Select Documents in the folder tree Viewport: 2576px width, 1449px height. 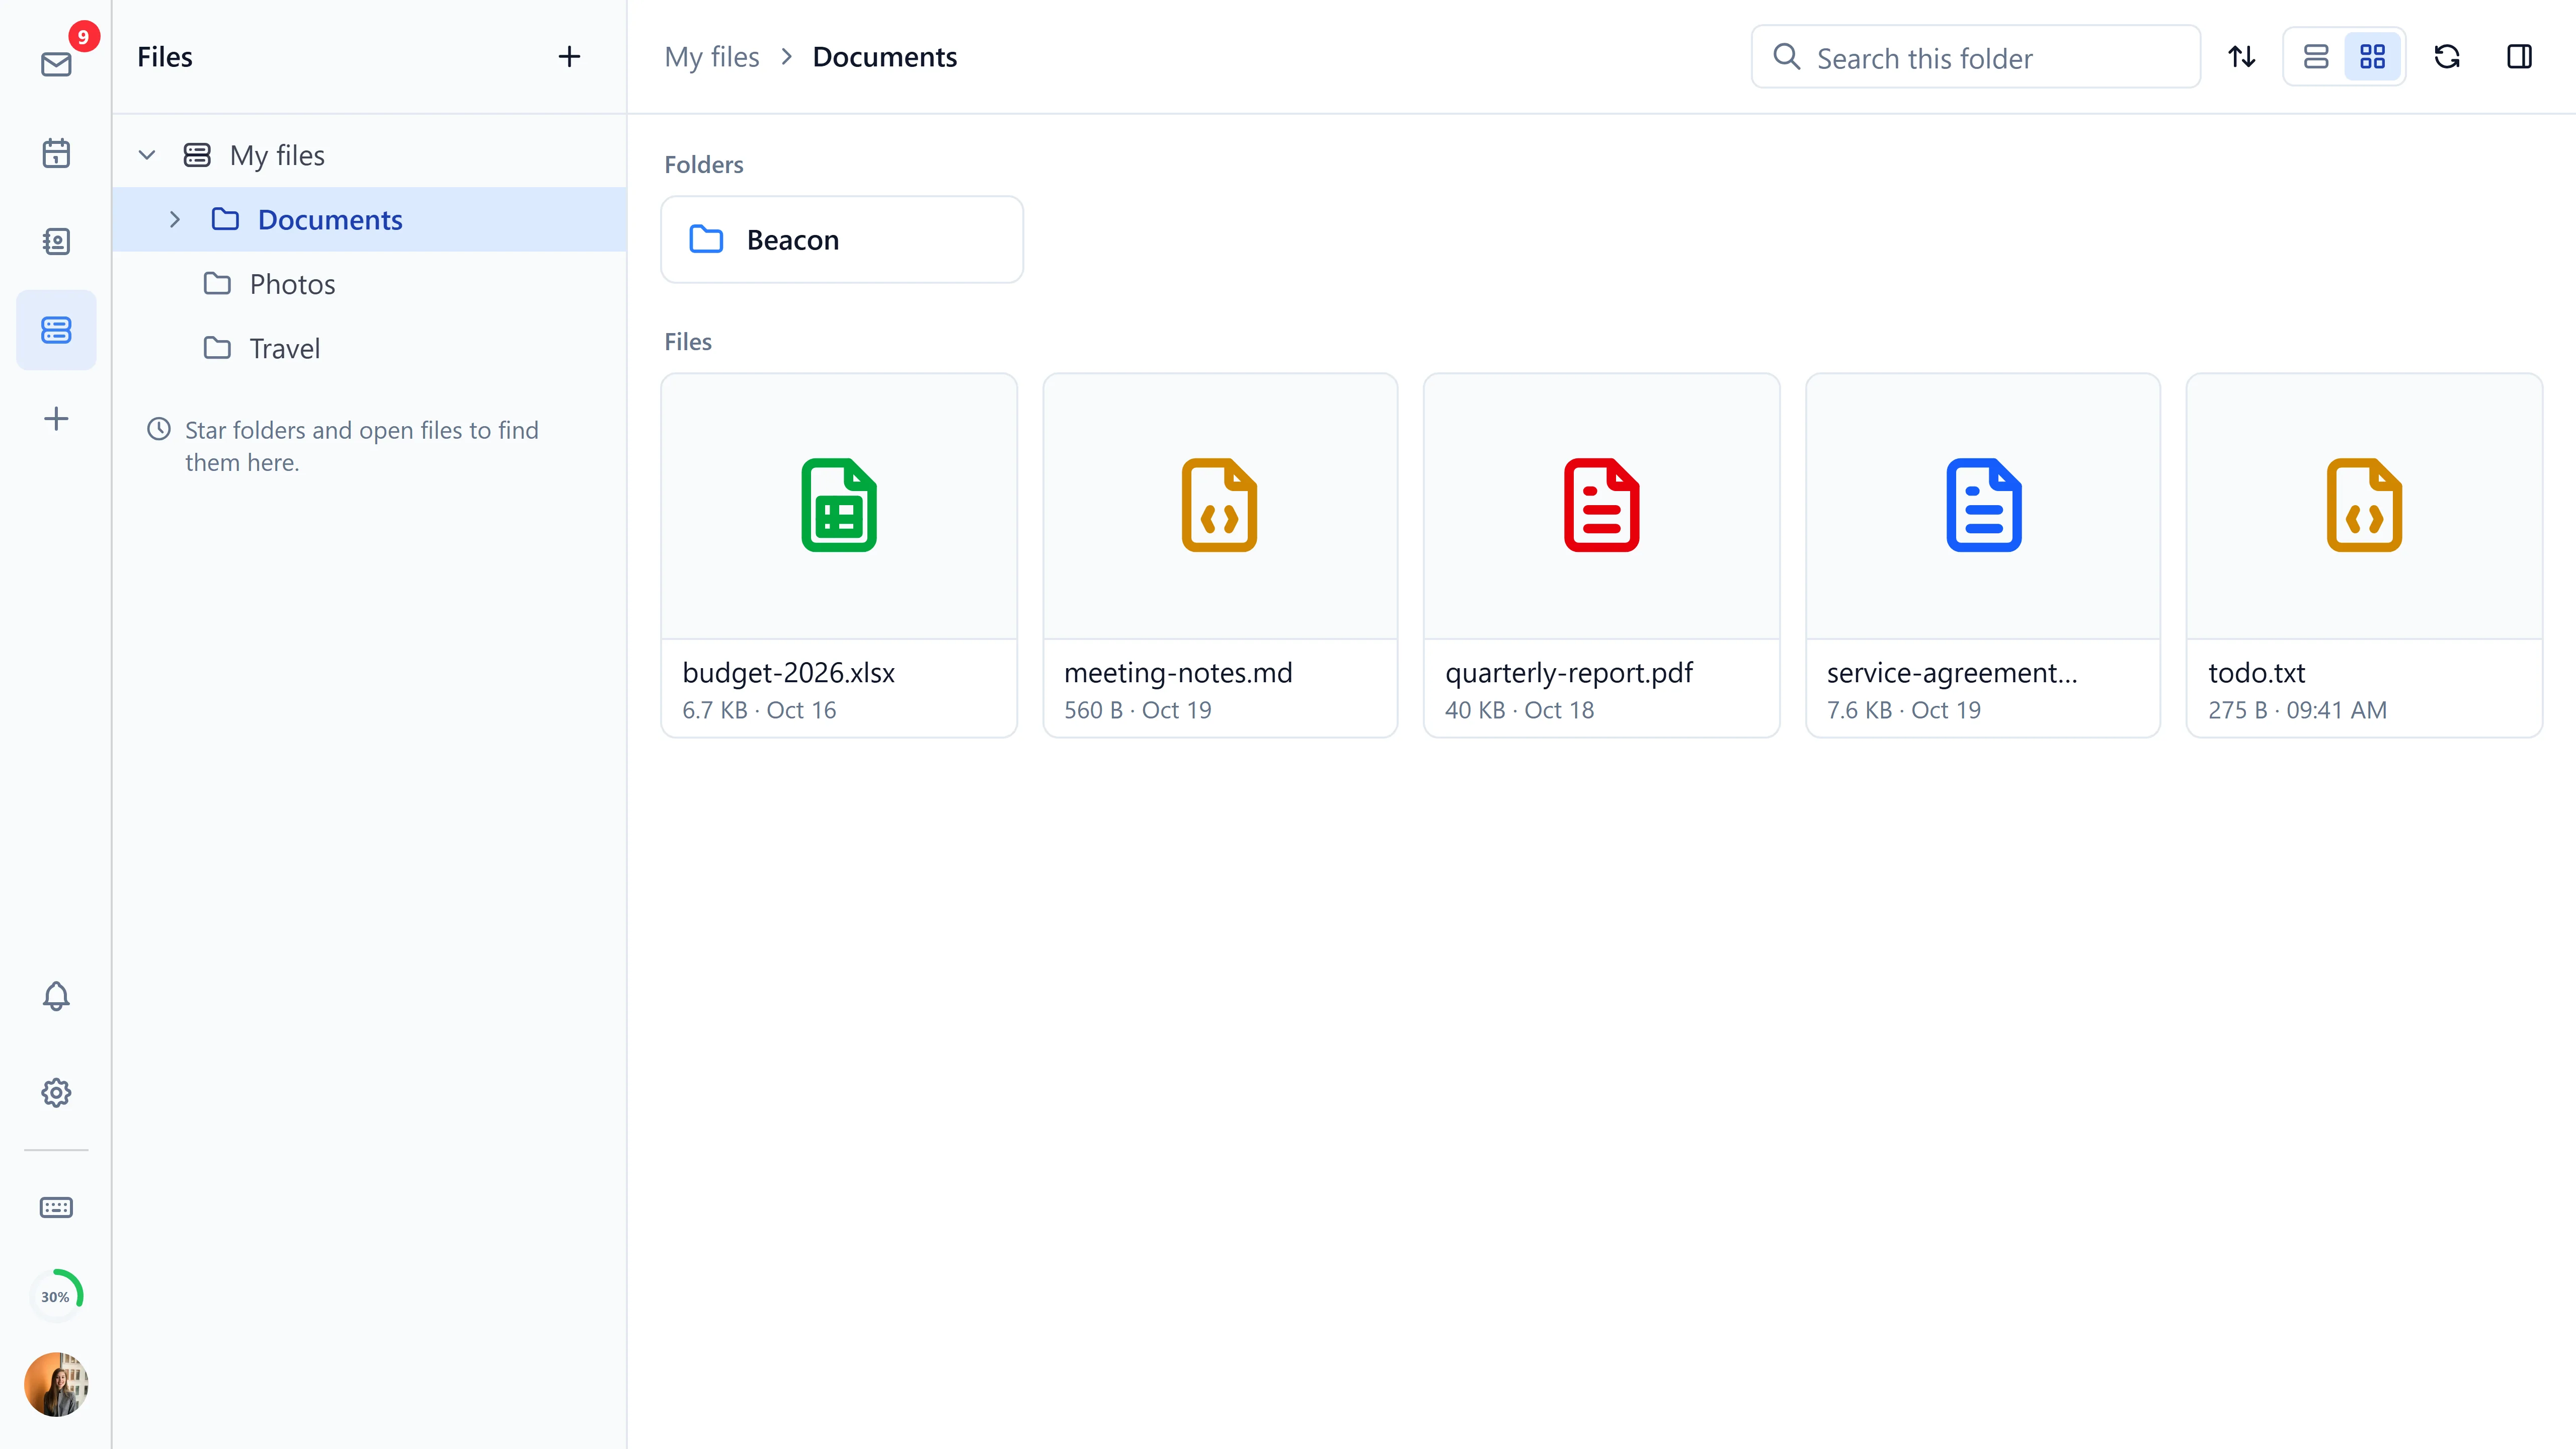click(x=369, y=219)
